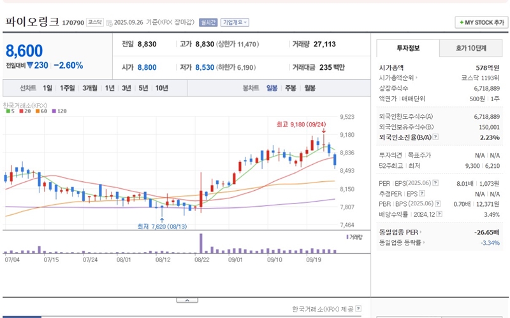510x318 pixels.
Task: Switch to the 호가10단계 tab
Action: [470, 48]
